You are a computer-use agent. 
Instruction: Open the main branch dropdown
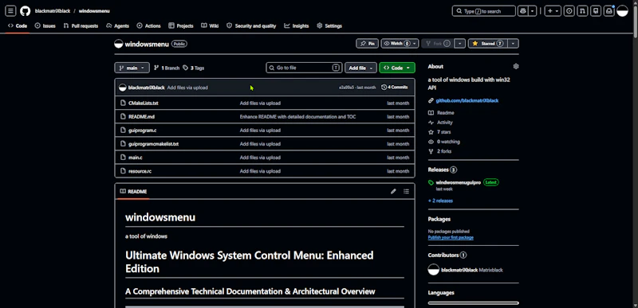pyautogui.click(x=132, y=68)
